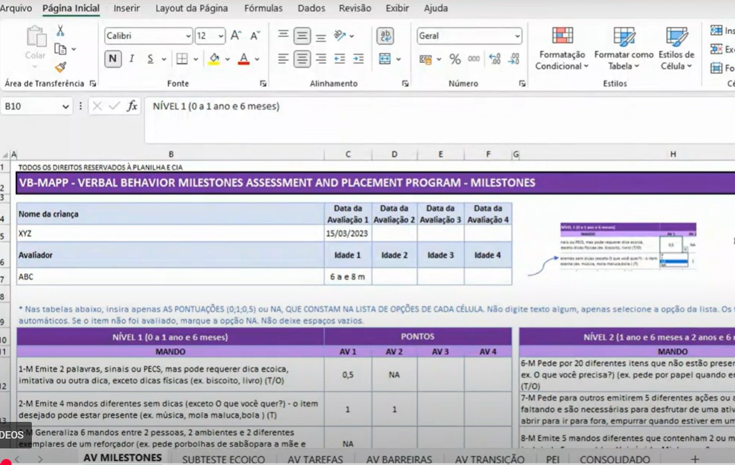Toggle bold (N) formatting
735x465 pixels.
coord(112,59)
